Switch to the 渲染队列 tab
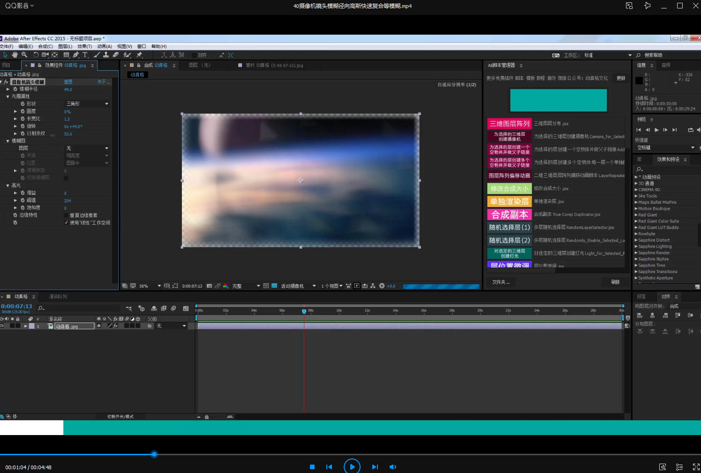The width and height of the screenshot is (701, 473). tap(58, 296)
